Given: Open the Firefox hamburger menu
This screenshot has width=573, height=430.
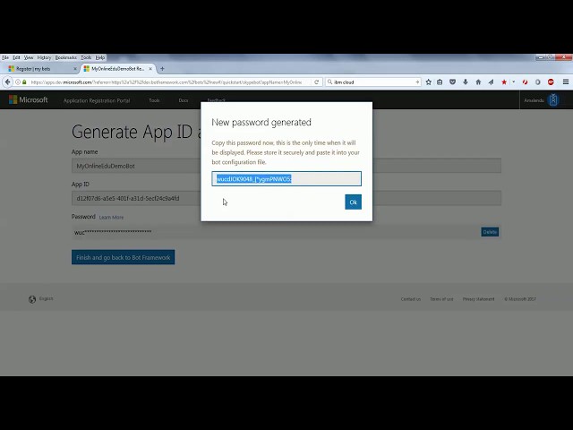Looking at the screenshot, I should (x=565, y=82).
